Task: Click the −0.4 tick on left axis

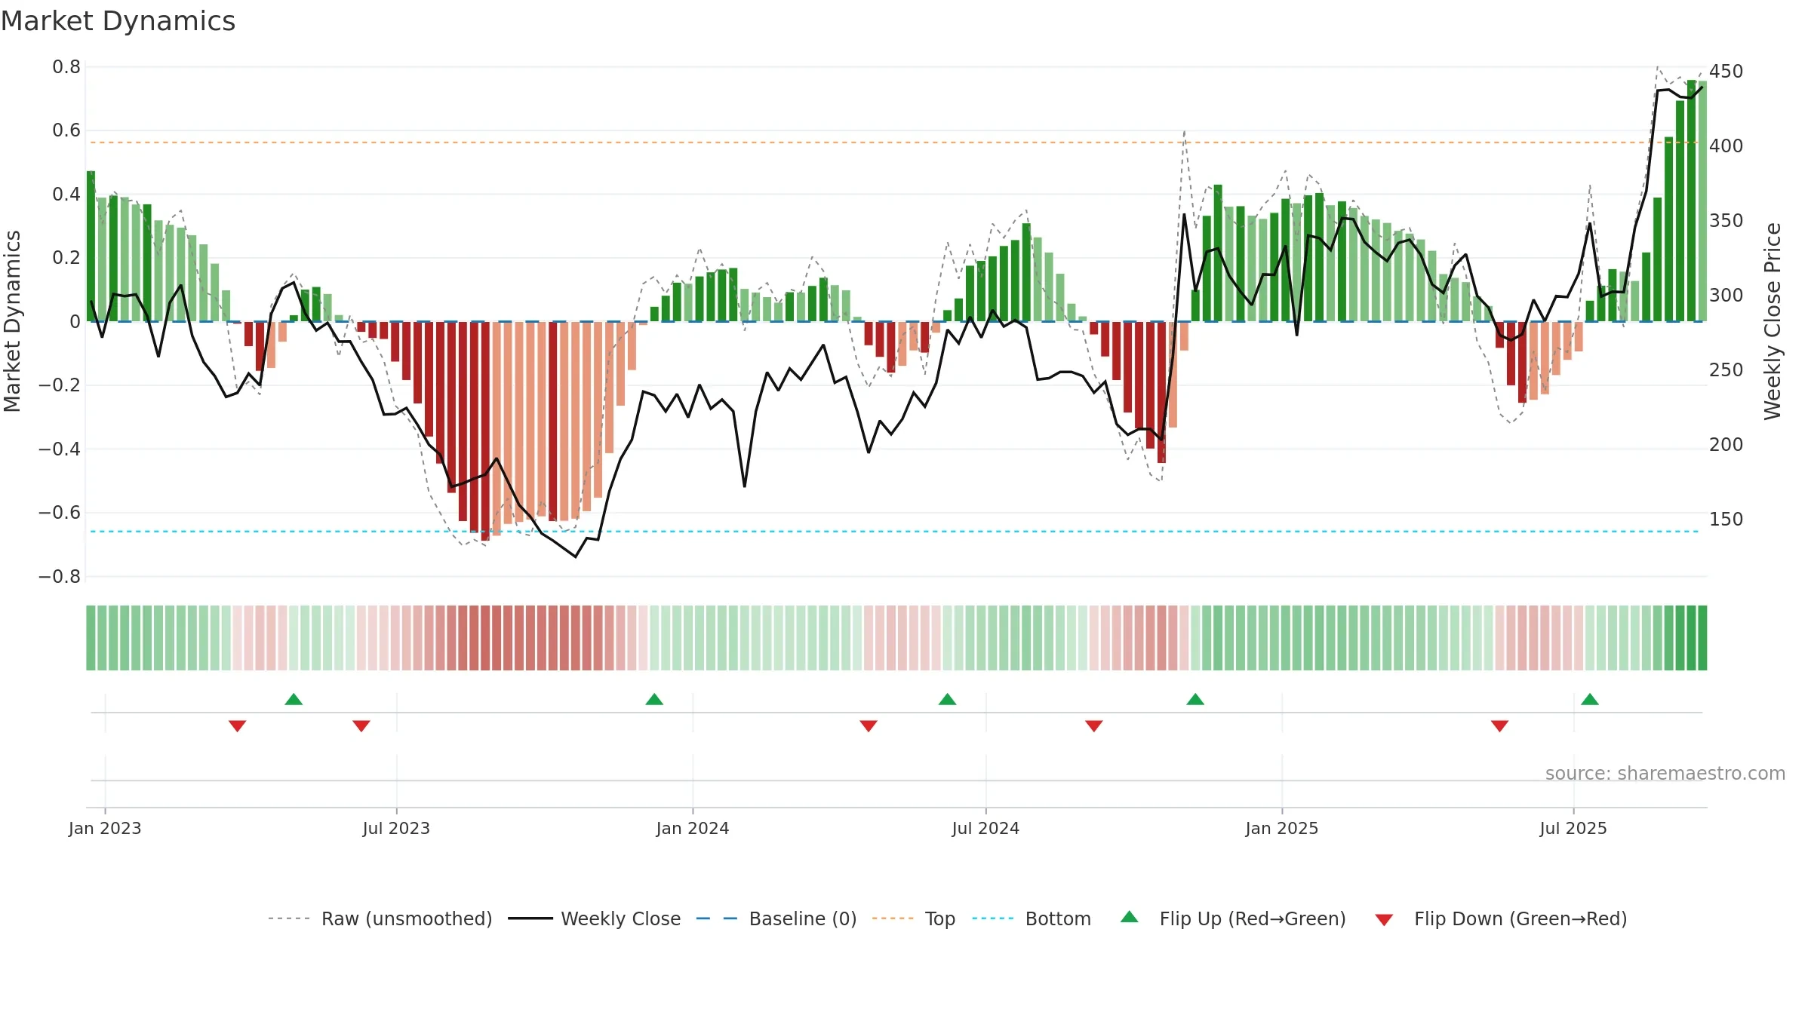Action: pos(60,449)
